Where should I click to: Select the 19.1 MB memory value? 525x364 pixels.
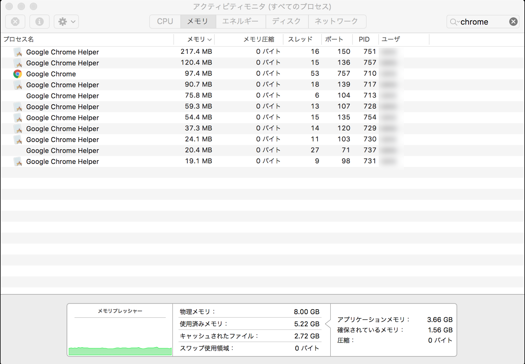click(199, 161)
